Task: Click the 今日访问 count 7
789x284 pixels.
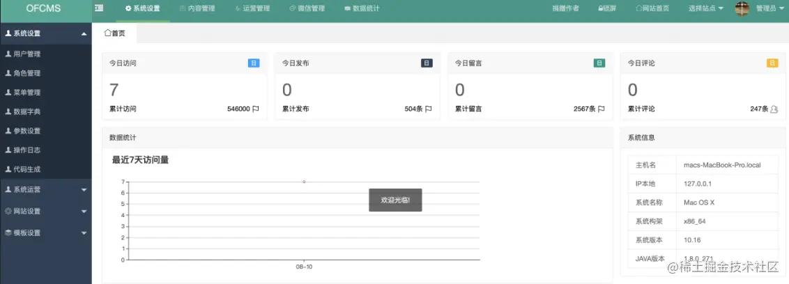Action: pyautogui.click(x=114, y=90)
